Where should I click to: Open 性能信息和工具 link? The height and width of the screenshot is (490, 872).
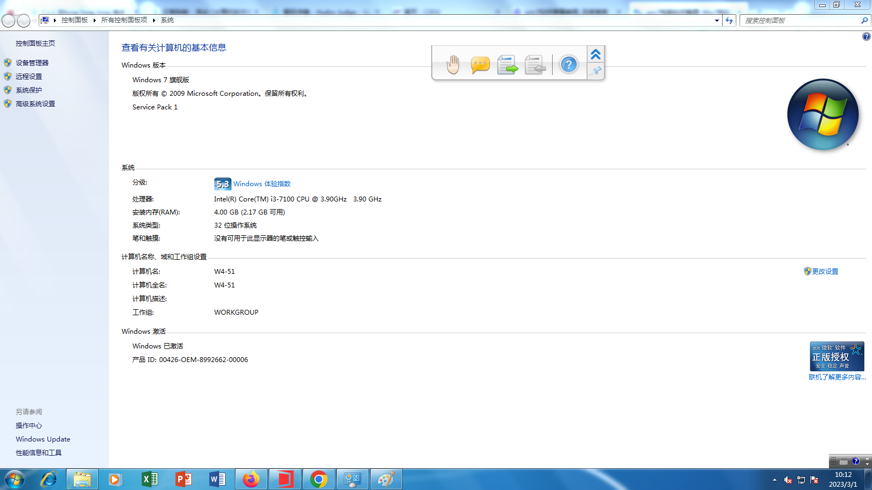(39, 453)
